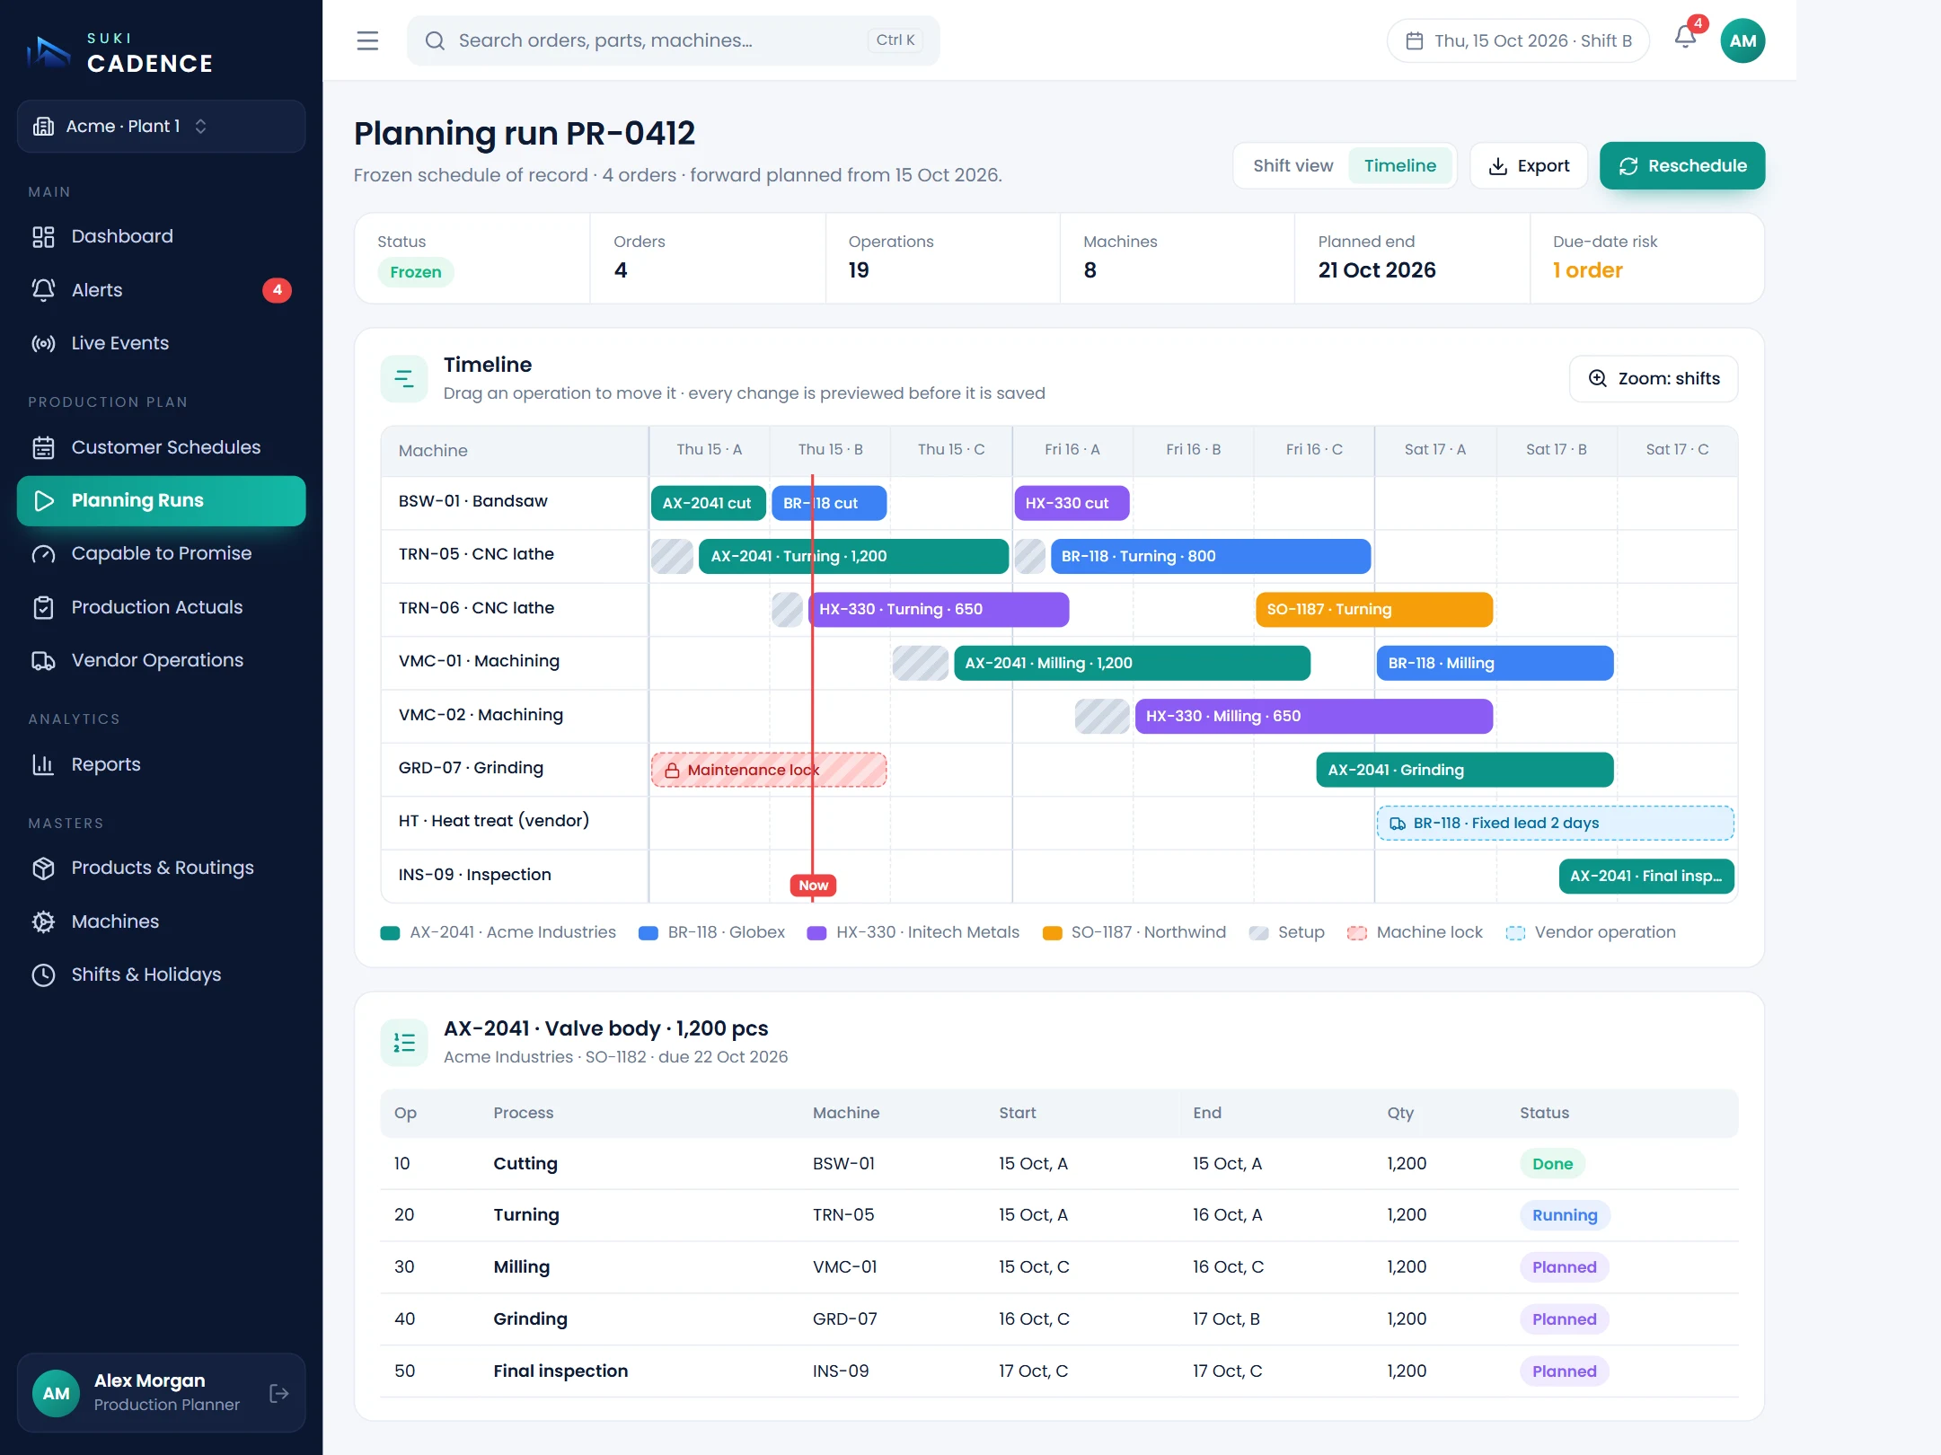Click the Done status badge
The height and width of the screenshot is (1455, 1941).
1552,1164
